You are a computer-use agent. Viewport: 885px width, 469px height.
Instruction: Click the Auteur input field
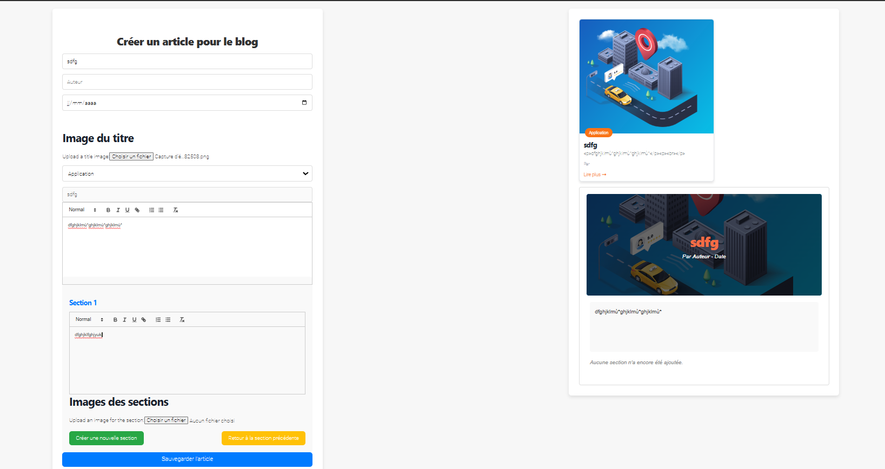coord(187,82)
